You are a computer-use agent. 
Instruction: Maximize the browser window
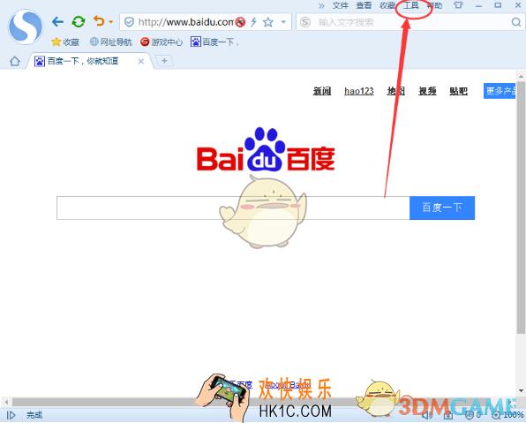498,5
